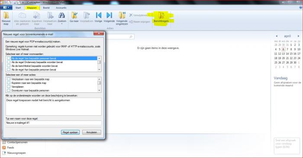This screenshot has height=158, width=303.
Task: Go to Vorige message arrow icon
Action: (x=98, y=15)
